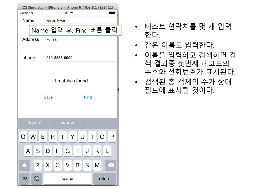Click the Name text field

pyautogui.click(x=80, y=20)
